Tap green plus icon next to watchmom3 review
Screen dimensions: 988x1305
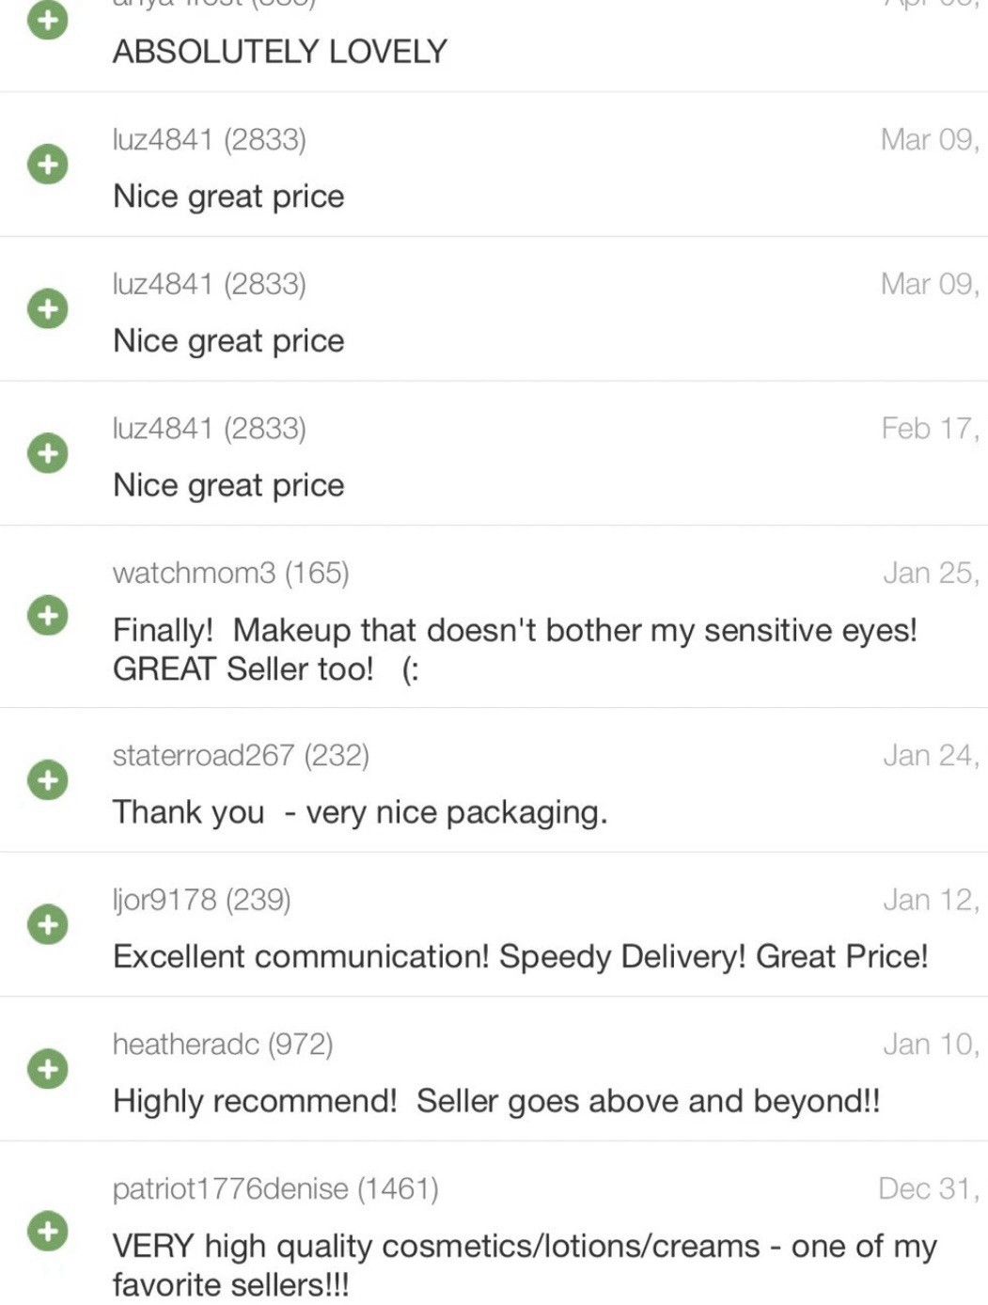click(x=47, y=616)
